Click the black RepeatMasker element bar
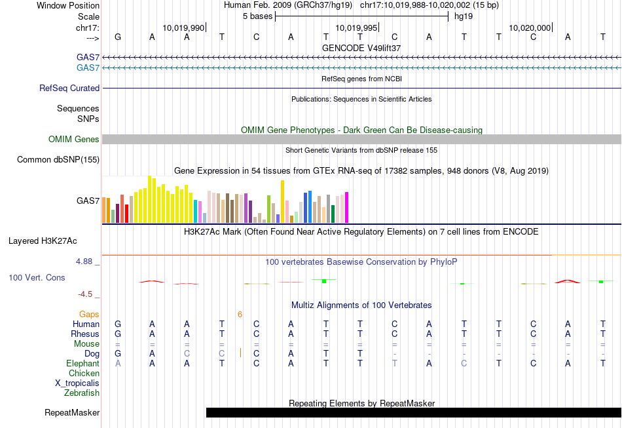This screenshot has width=622, height=428. (x=412, y=412)
